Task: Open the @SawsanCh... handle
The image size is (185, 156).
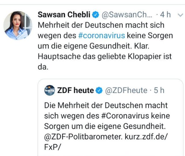Action: [x=127, y=15]
